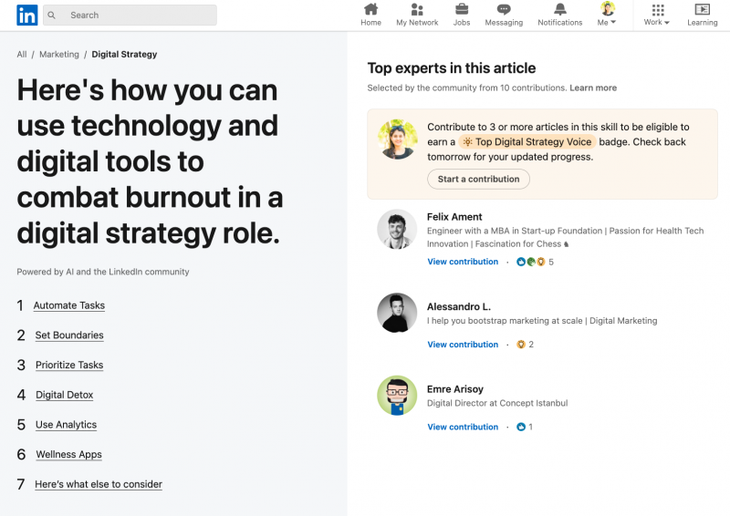Click Alessandro's headline about bootstrap marketing
730x516 pixels.
click(x=542, y=321)
